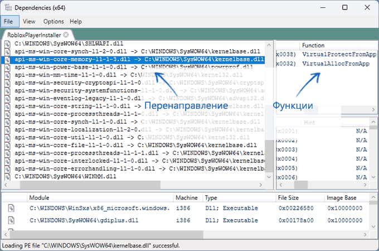Click icon beside api-ms-win-core-errorhandling-l1-1-0.dll
Screen dimensions: 379x251
7,169
